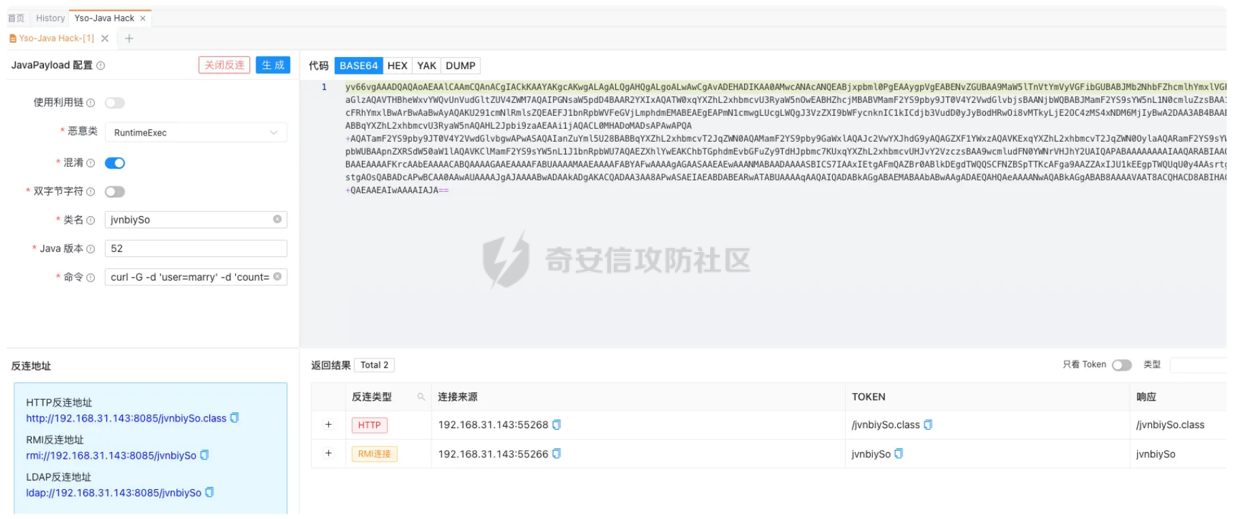Switch to the History tab
The width and height of the screenshot is (1236, 519).
50,18
